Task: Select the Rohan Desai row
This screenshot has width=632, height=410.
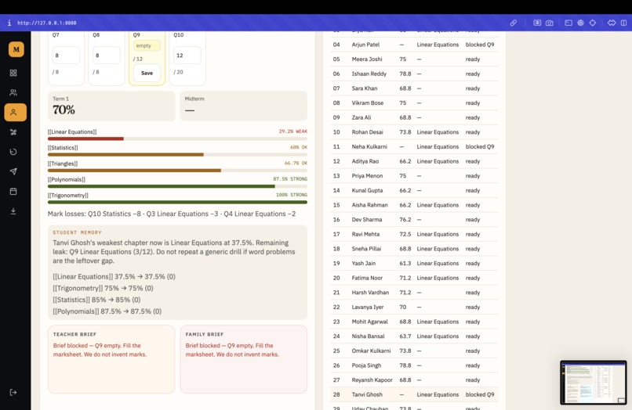Action: pos(414,132)
